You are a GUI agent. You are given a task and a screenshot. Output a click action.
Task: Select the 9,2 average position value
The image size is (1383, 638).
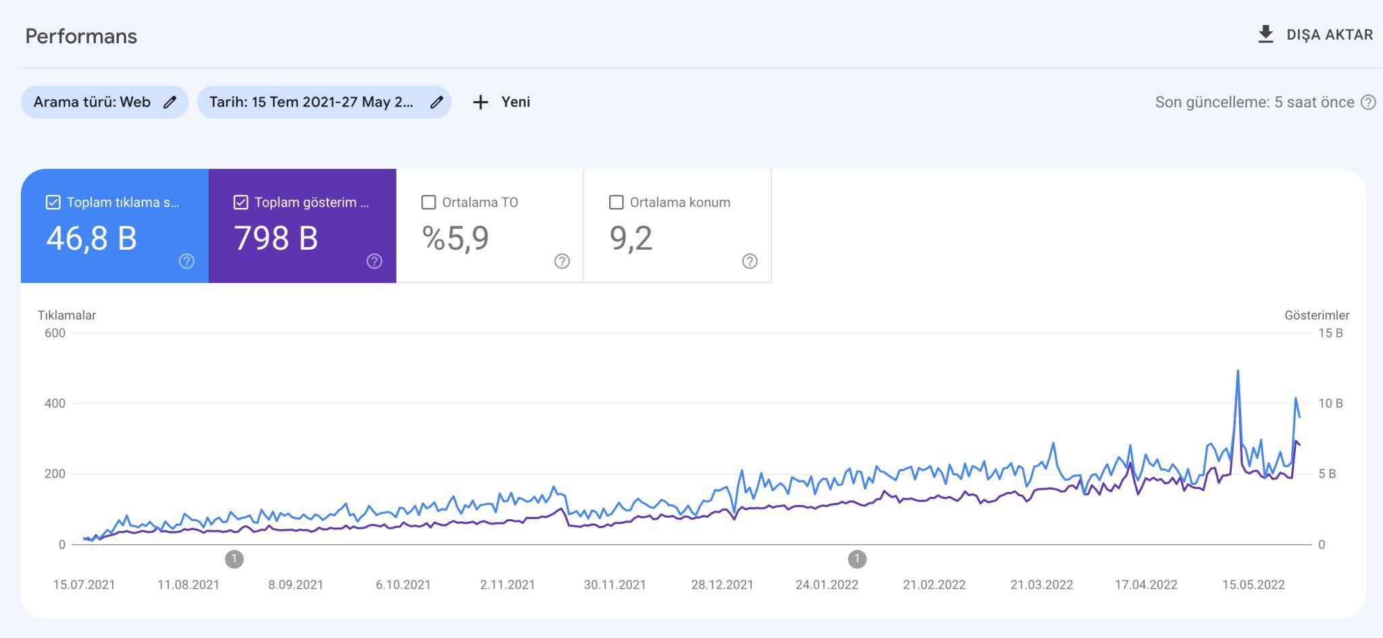631,238
